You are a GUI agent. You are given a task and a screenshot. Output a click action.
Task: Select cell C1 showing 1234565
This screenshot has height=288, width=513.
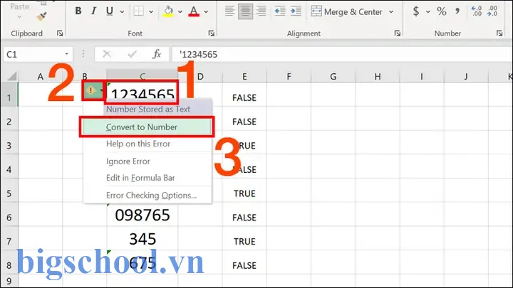click(x=142, y=92)
